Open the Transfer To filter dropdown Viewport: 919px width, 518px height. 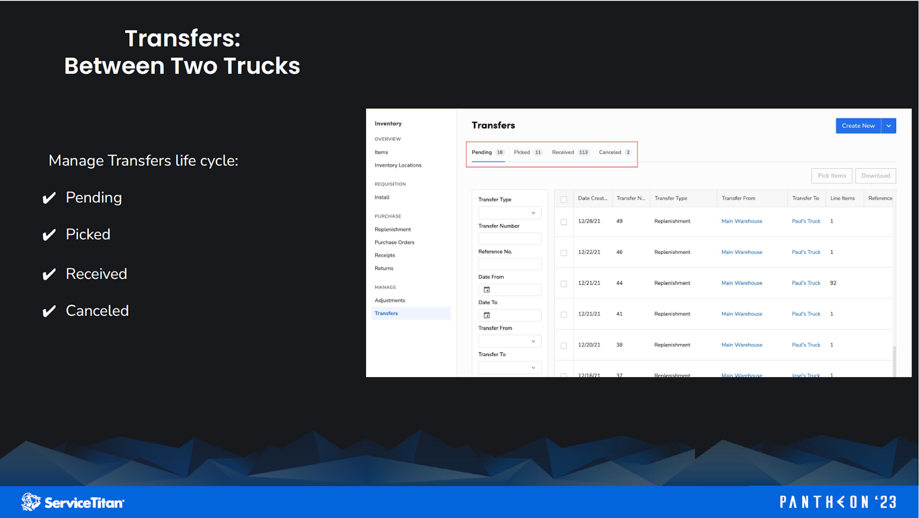(x=509, y=366)
